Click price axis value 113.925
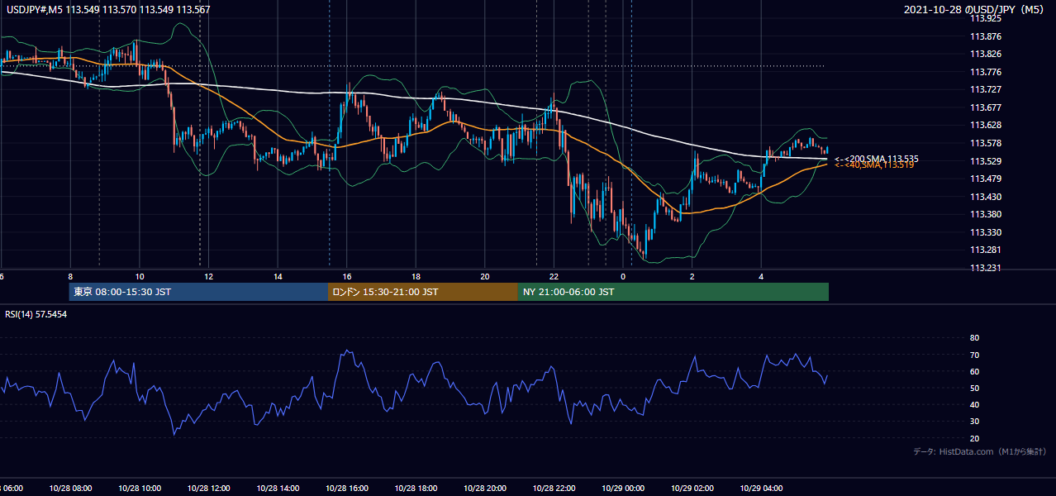This screenshot has height=496, width=1056. click(x=985, y=18)
